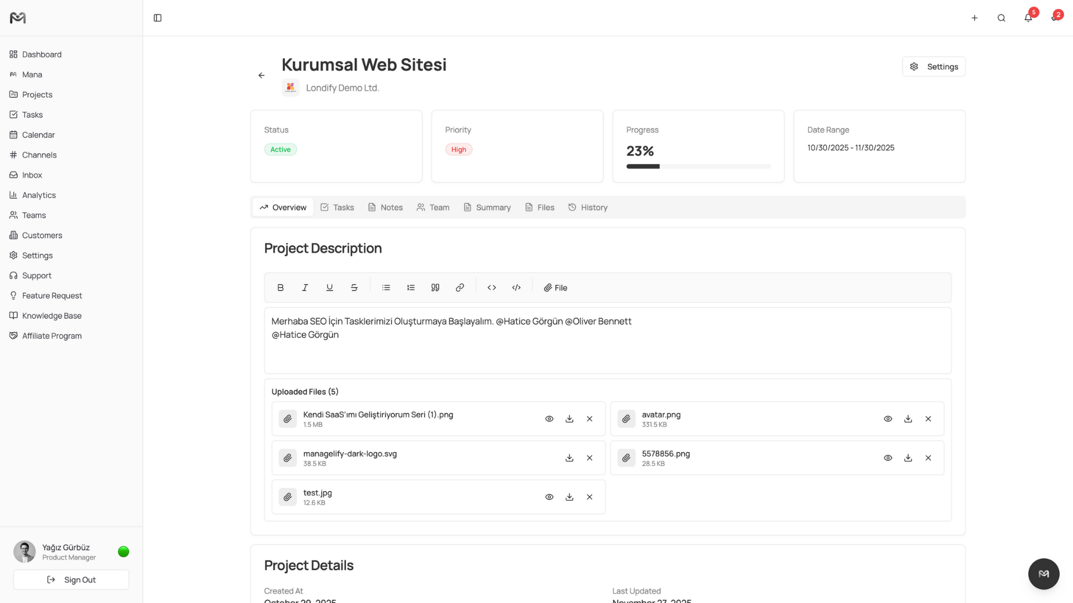Remove managelify-dark-logo.svg with the X
The height and width of the screenshot is (603, 1073).
(x=590, y=458)
